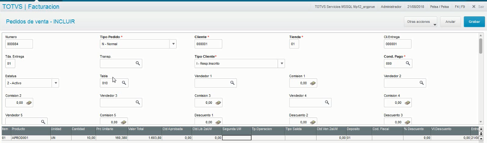This screenshot has height=143, width=487.
Task: Open calculator icon for Comision 3
Action: point(218,102)
